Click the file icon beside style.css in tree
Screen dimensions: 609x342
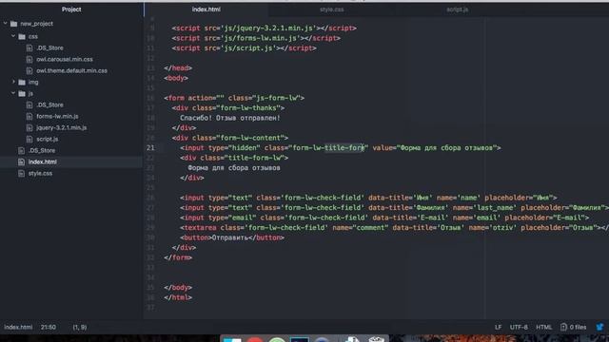pos(21,173)
